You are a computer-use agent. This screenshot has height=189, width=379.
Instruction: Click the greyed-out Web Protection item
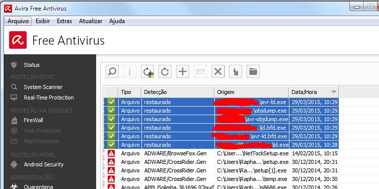(x=42, y=131)
